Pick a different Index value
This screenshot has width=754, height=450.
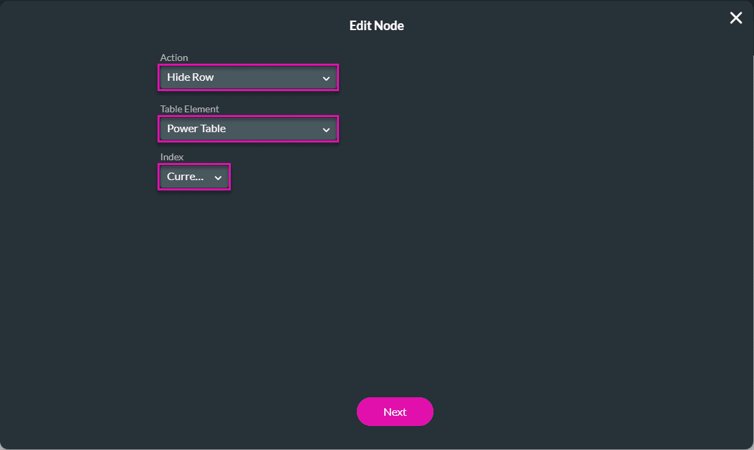point(194,177)
